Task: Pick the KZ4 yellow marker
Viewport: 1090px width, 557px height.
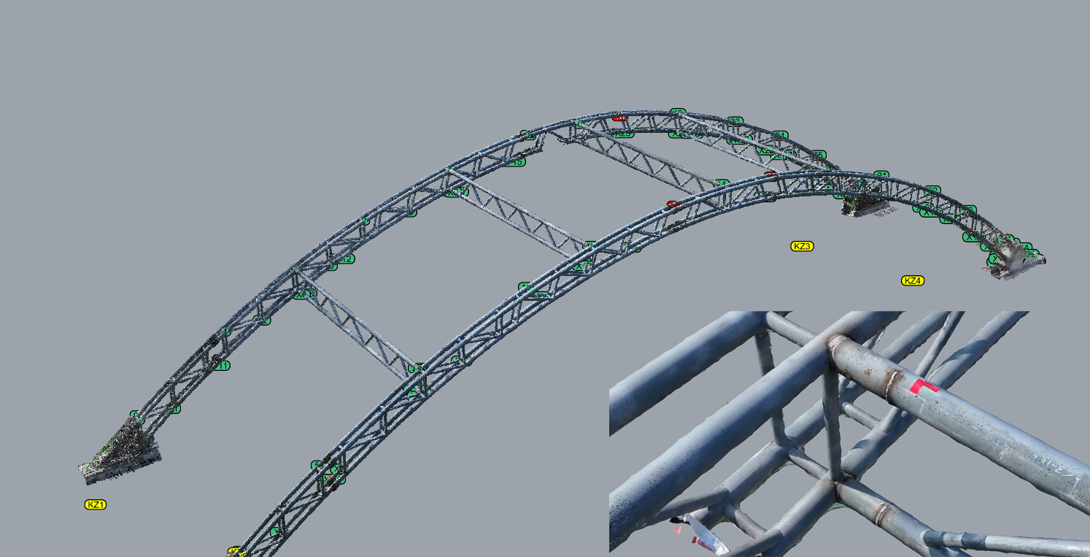Action: (x=913, y=280)
